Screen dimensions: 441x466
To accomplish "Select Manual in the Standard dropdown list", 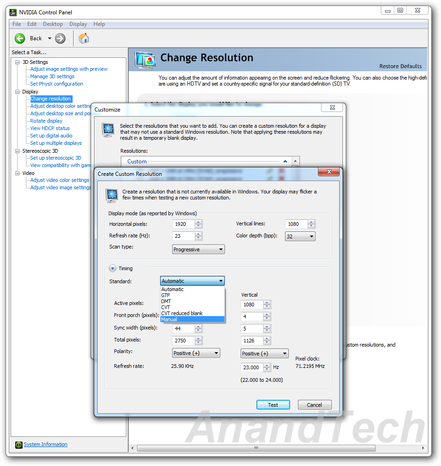I will (192, 319).
